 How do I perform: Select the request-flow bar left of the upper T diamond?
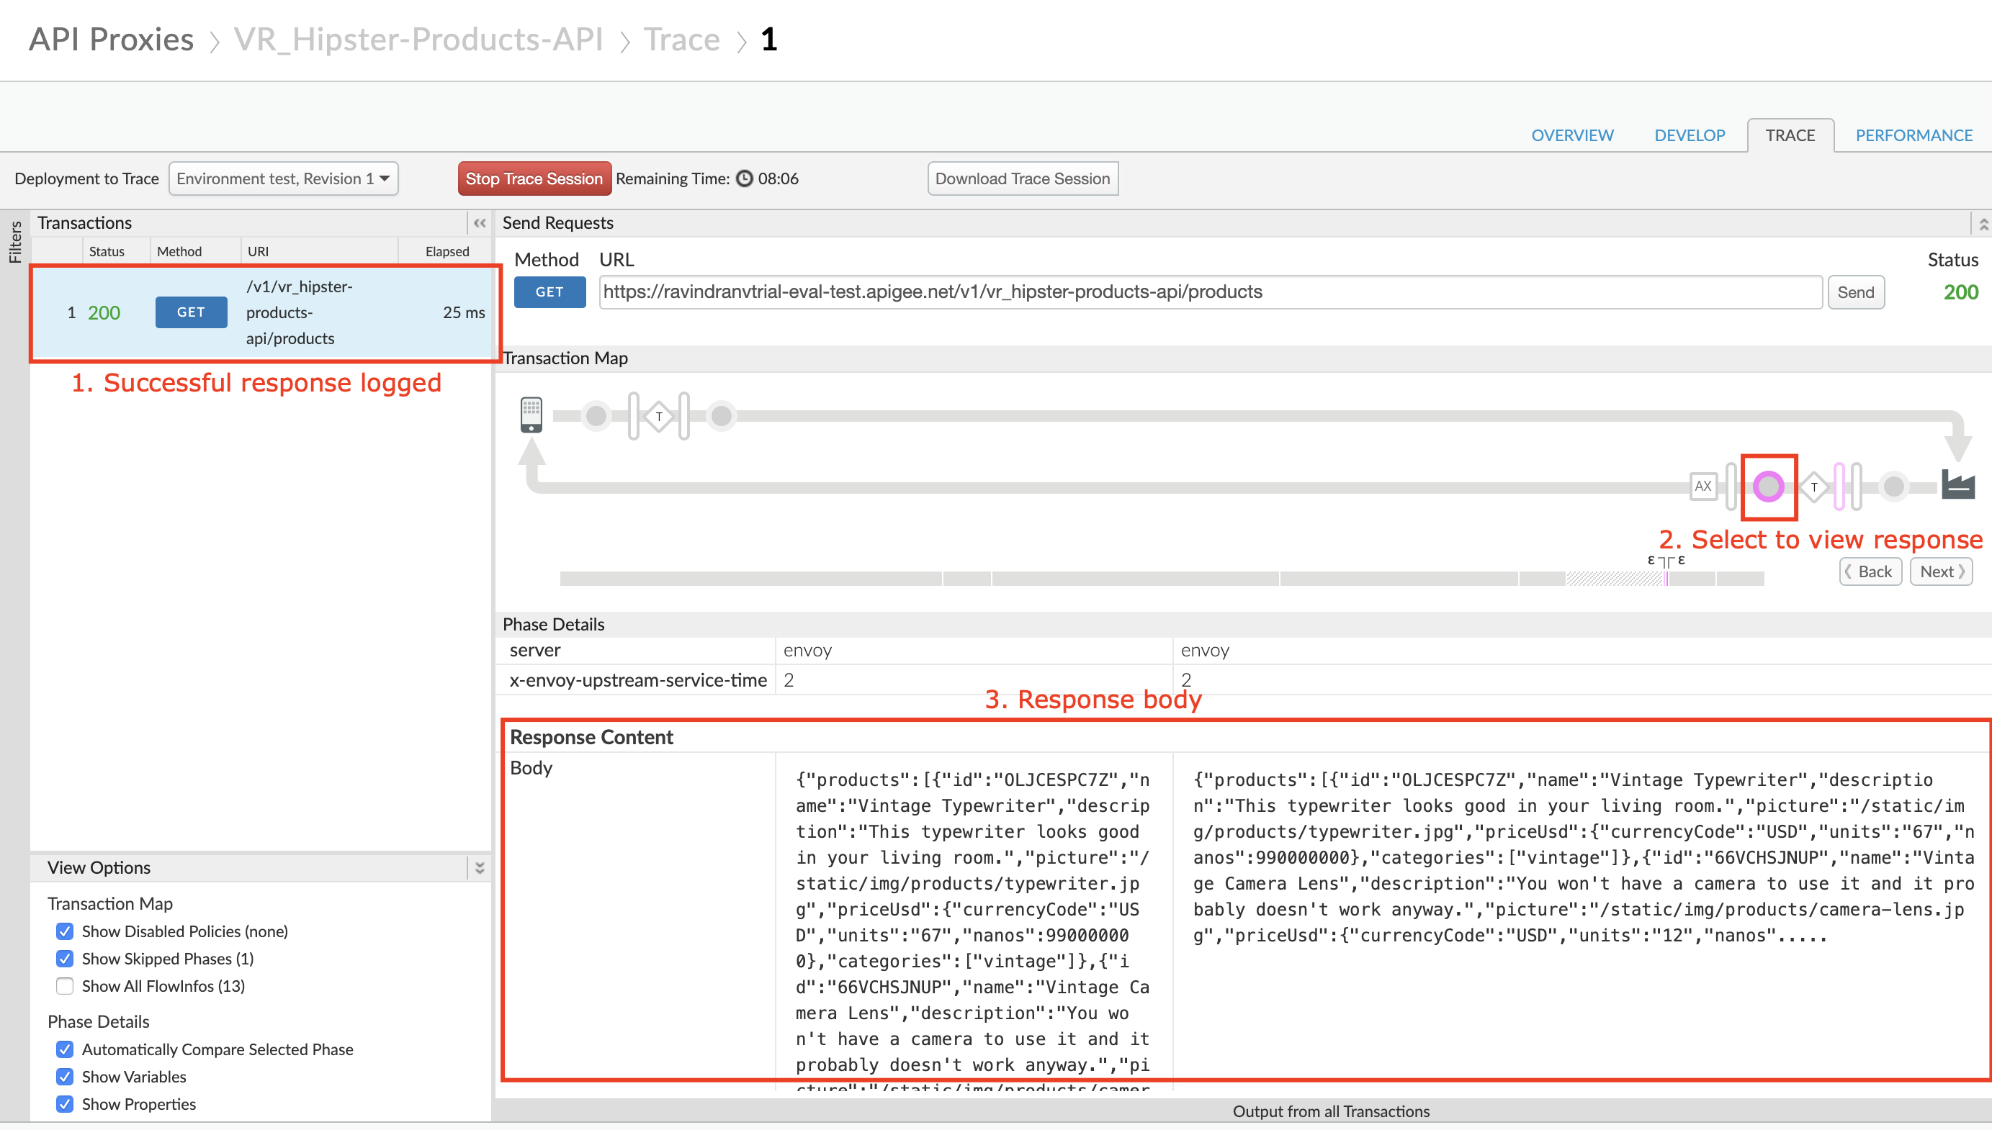[x=634, y=416]
